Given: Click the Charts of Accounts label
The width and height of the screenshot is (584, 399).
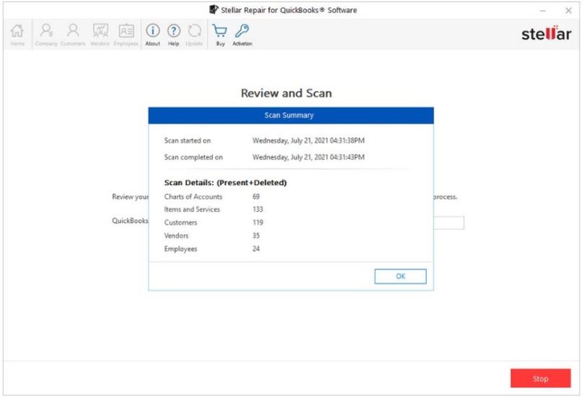Looking at the screenshot, I should (x=193, y=197).
